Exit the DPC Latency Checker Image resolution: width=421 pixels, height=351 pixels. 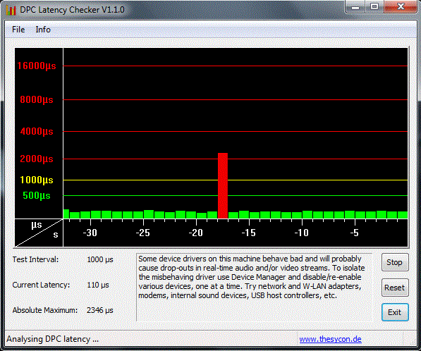click(395, 312)
